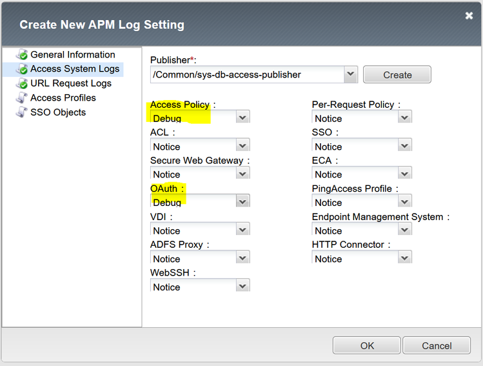Confirm settings with the OK button
The width and height of the screenshot is (483, 366).
(x=367, y=345)
